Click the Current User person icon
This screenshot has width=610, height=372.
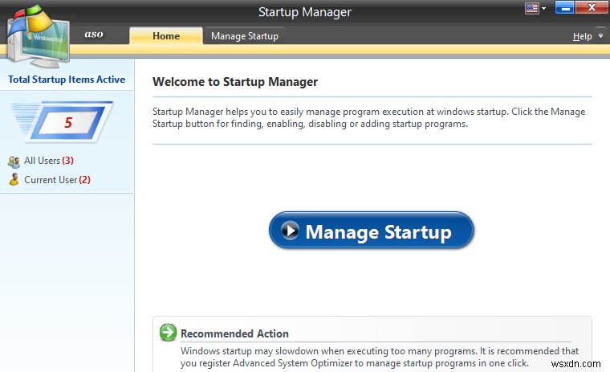14,180
